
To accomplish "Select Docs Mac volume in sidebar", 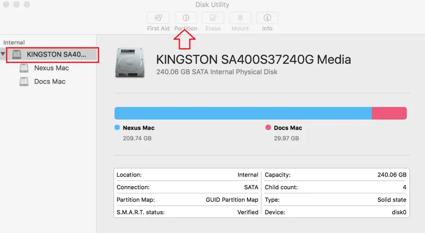I will pos(50,82).
